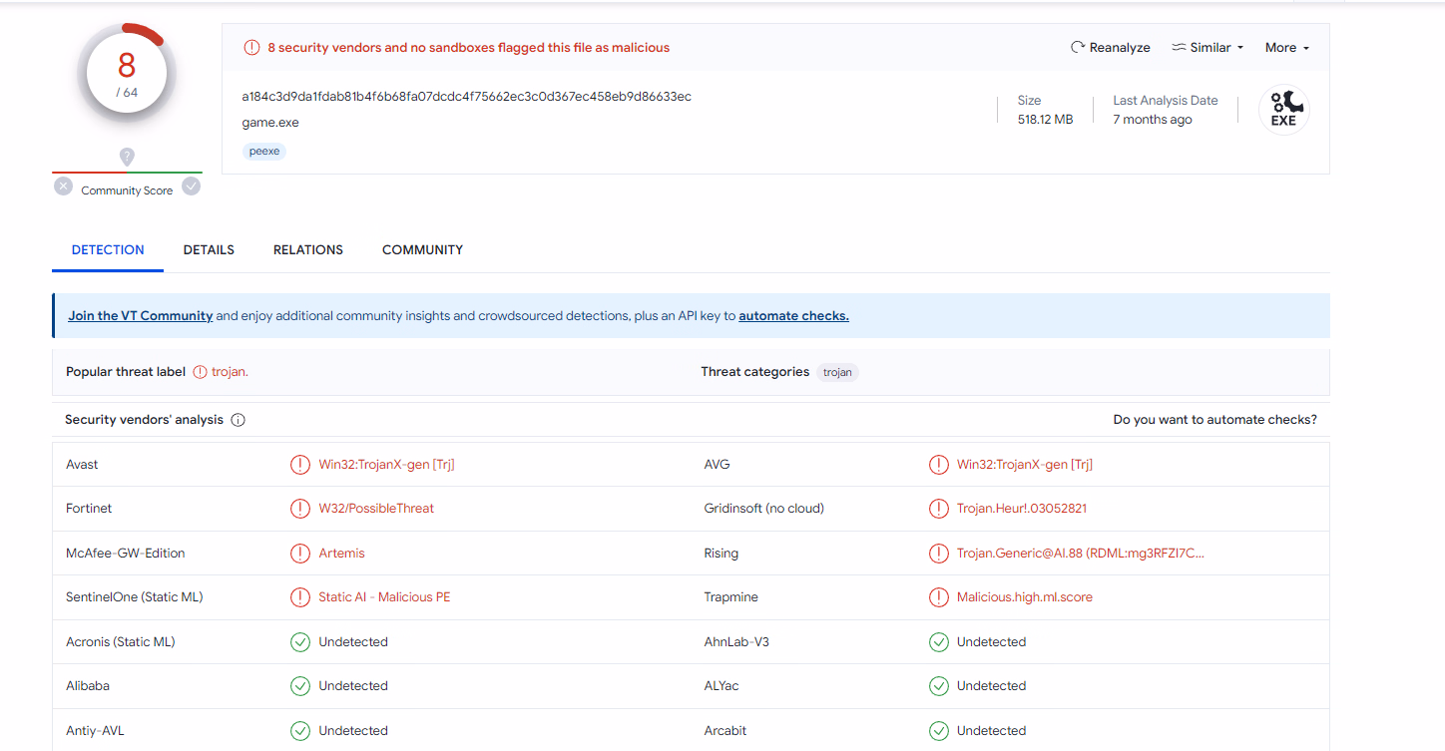Click the AhnLab-V3 vendor name
Viewport: 1445px width, 751px height.
click(736, 642)
